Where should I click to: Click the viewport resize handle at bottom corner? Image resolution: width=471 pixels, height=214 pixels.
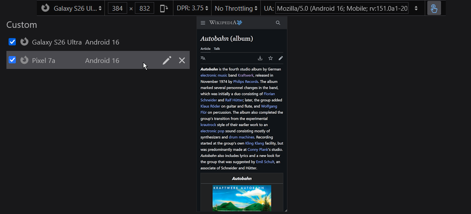pos(286,211)
